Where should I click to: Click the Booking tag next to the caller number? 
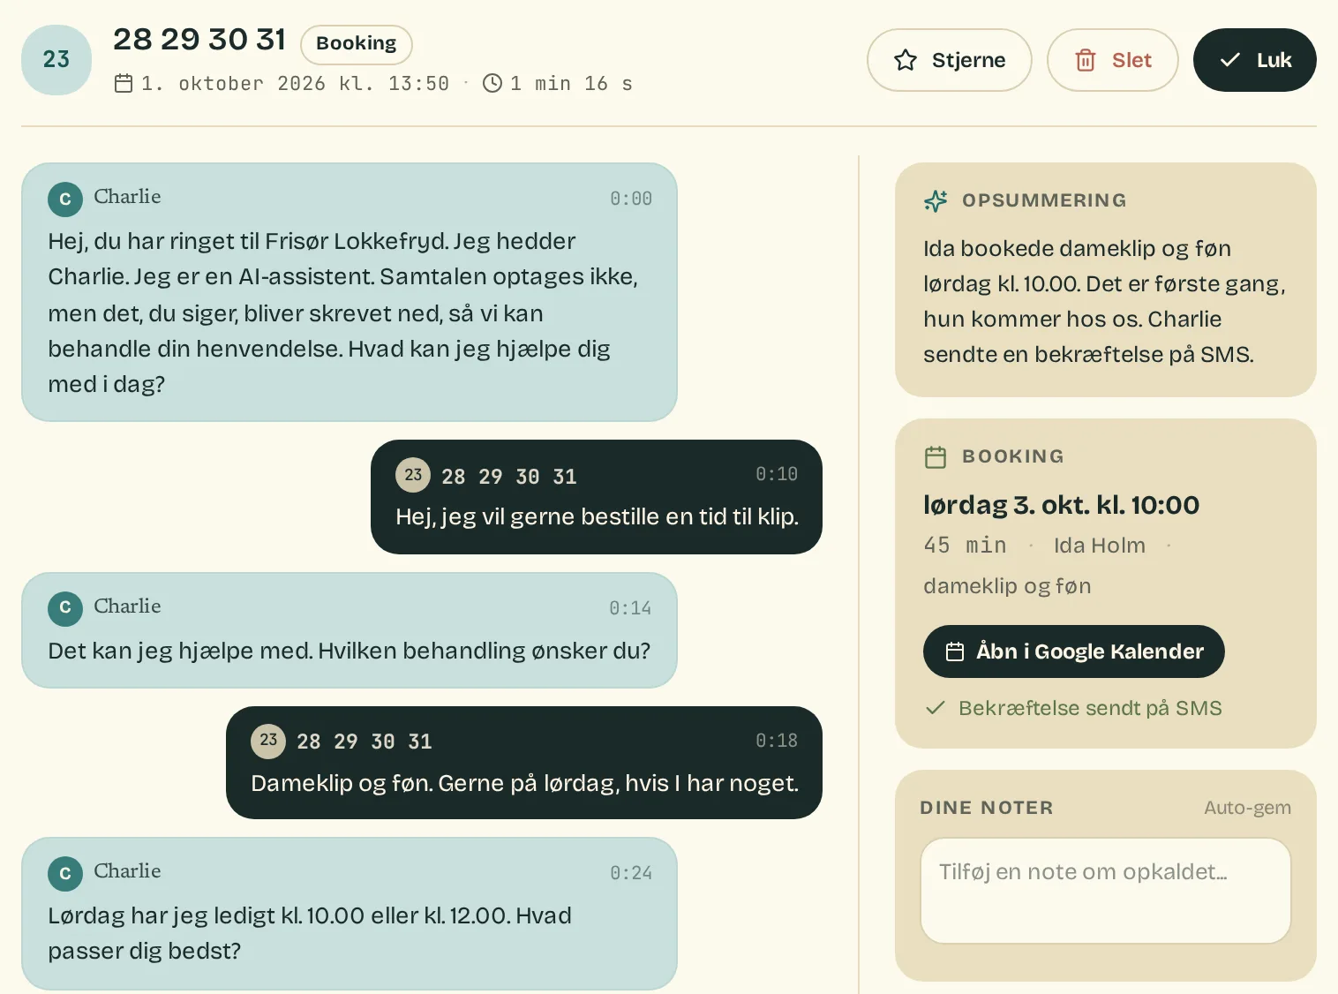pos(357,44)
